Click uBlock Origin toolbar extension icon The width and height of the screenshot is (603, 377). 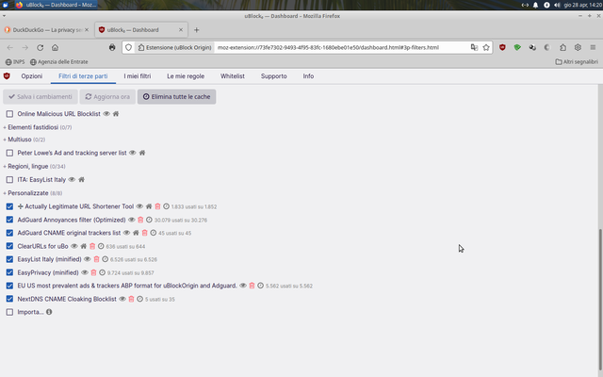pos(502,48)
